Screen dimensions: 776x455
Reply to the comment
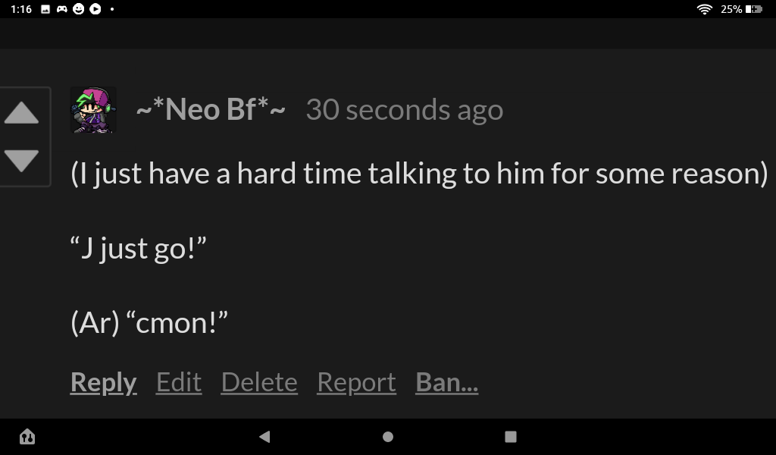point(103,382)
